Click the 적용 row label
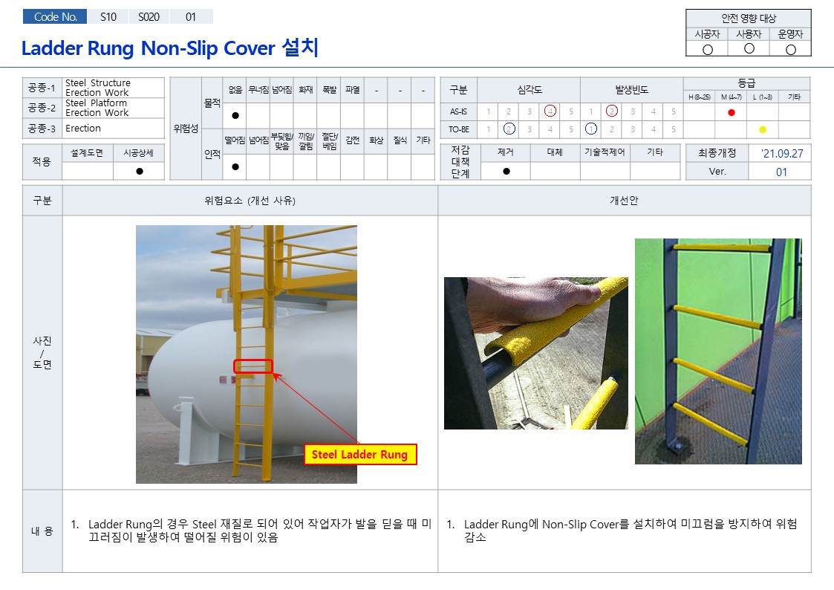834x590 pixels. 42,162
